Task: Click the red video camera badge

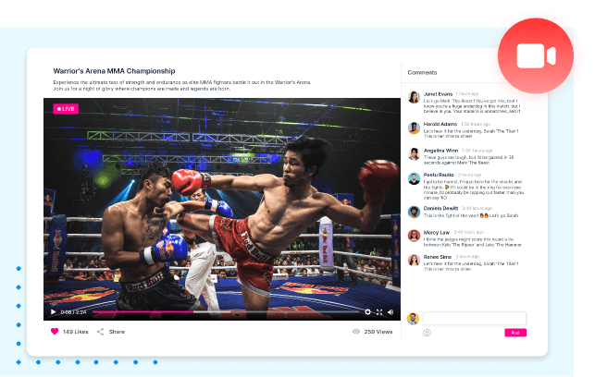Action: tap(535, 55)
